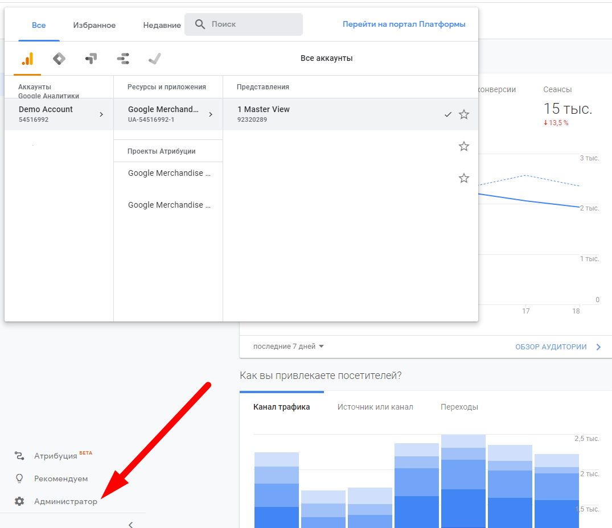This screenshot has width=612, height=528.
Task: Click the Администратор gear icon
Action: tap(19, 501)
